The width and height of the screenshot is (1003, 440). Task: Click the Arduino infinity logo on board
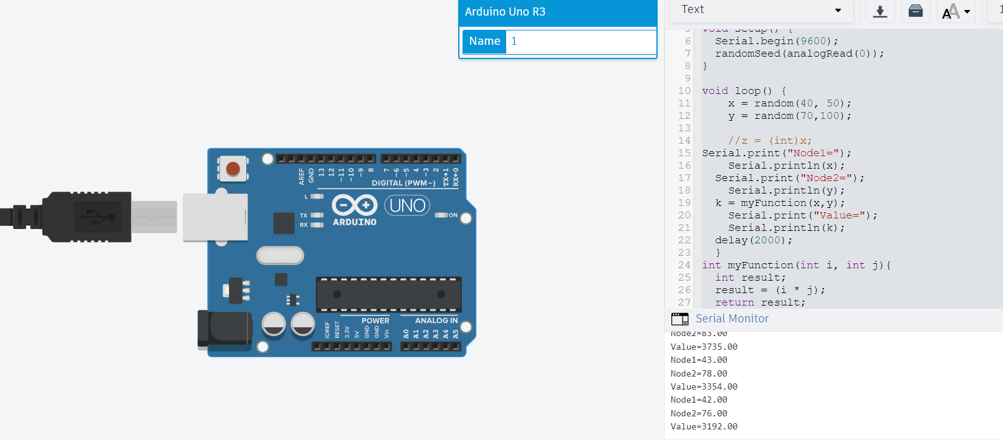(x=354, y=205)
